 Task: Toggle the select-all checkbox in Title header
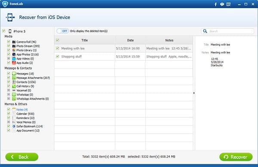tap(58, 40)
